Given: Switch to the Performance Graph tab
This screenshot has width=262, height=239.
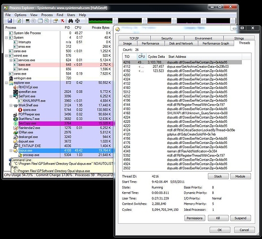Looking at the screenshot, I should 216,43.
